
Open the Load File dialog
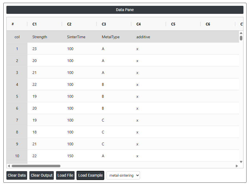[x=65, y=175]
